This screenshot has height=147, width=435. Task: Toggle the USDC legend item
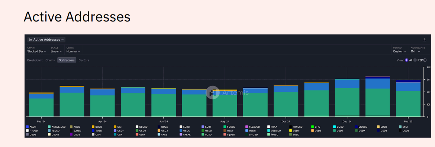click(x=184, y=131)
